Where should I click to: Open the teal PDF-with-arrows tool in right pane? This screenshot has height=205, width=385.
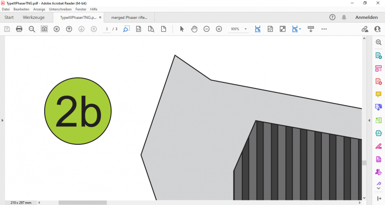tap(378, 133)
